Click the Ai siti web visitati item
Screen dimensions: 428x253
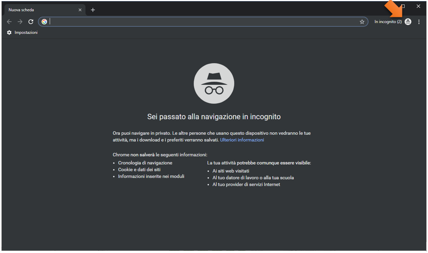(x=231, y=171)
